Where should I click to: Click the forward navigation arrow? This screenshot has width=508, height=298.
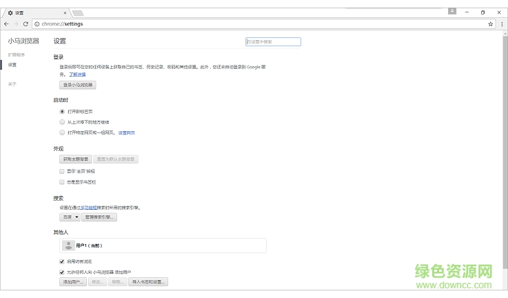[16, 24]
